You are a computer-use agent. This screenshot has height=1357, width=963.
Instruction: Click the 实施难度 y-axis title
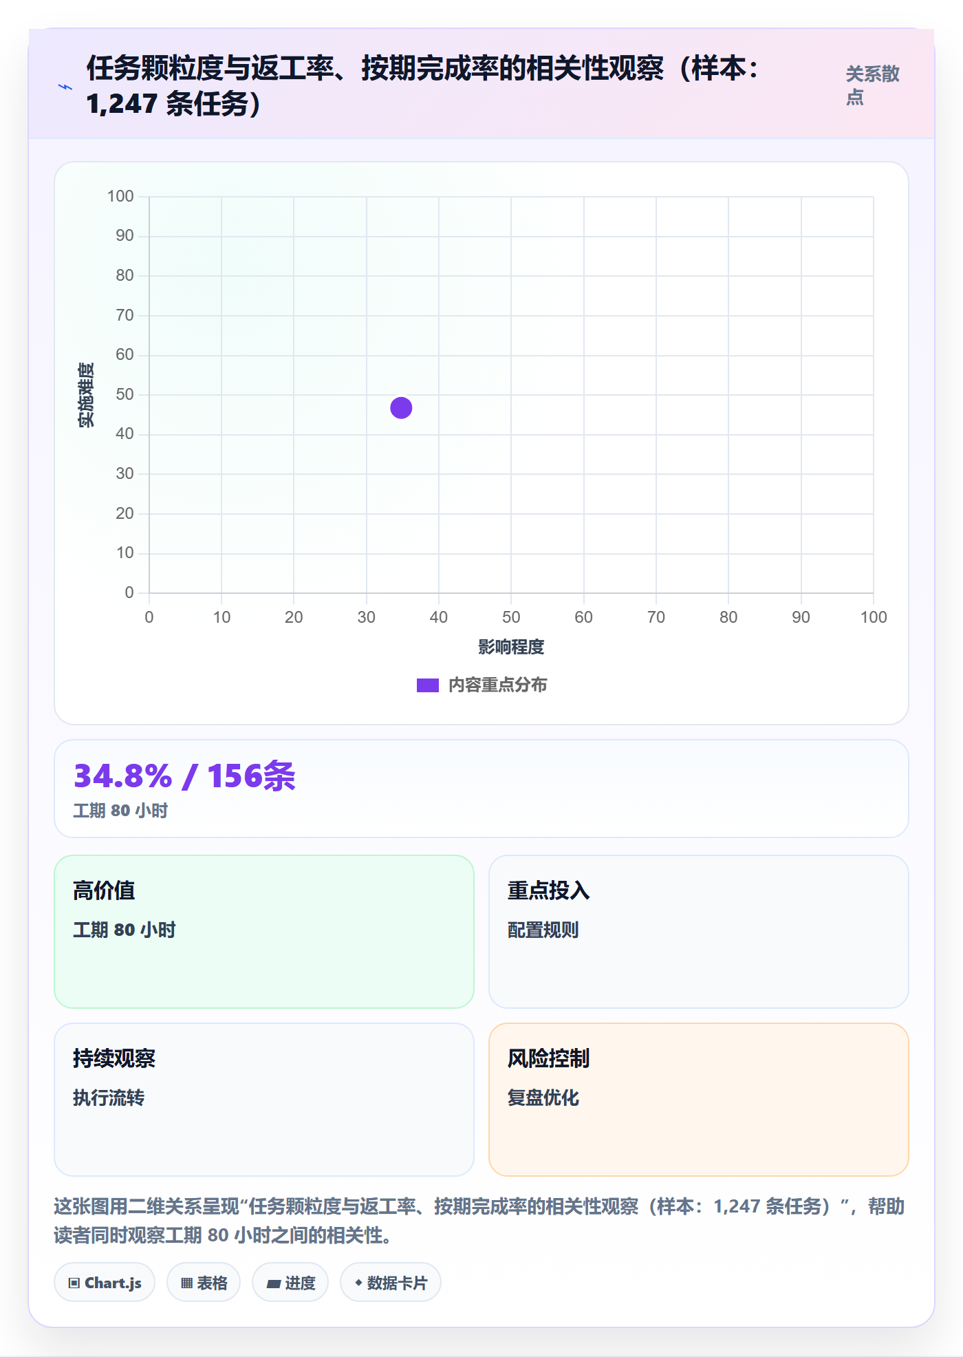coord(87,395)
